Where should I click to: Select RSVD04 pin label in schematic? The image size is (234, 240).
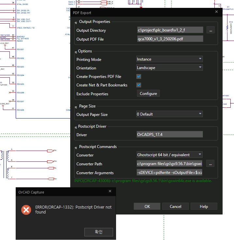pos(20,75)
